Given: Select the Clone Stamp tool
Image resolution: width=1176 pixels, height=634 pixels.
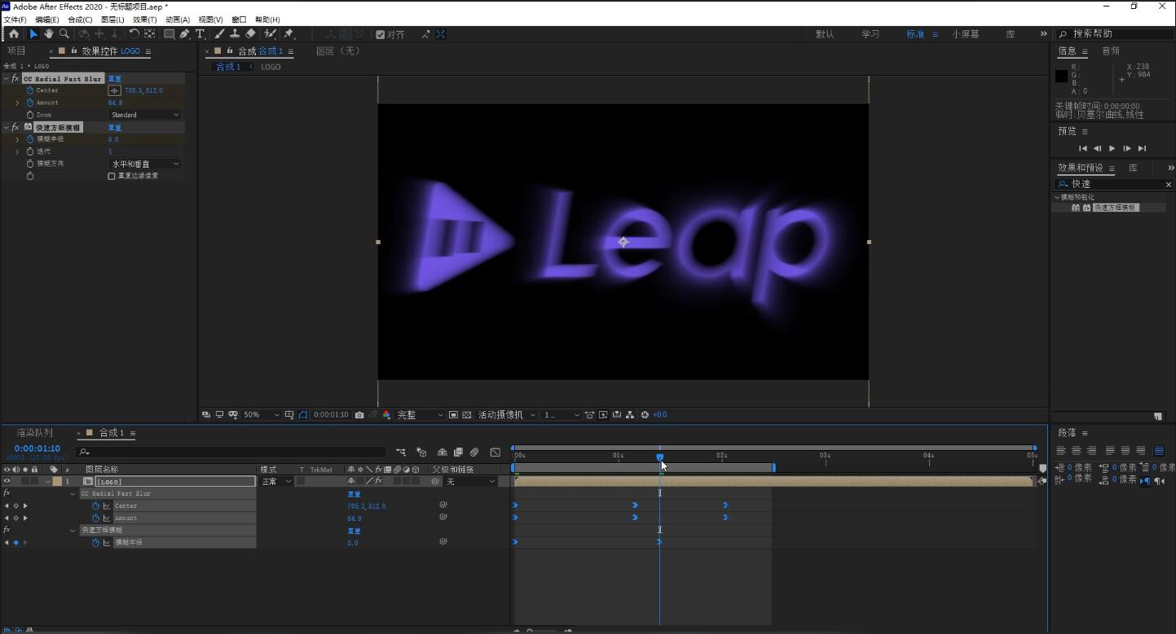Looking at the screenshot, I should 235,34.
